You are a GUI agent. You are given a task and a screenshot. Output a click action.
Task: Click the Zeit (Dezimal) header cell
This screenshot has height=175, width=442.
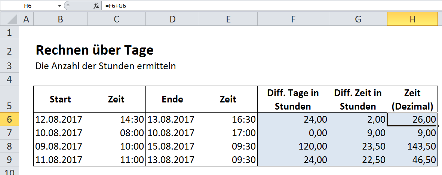(412, 99)
